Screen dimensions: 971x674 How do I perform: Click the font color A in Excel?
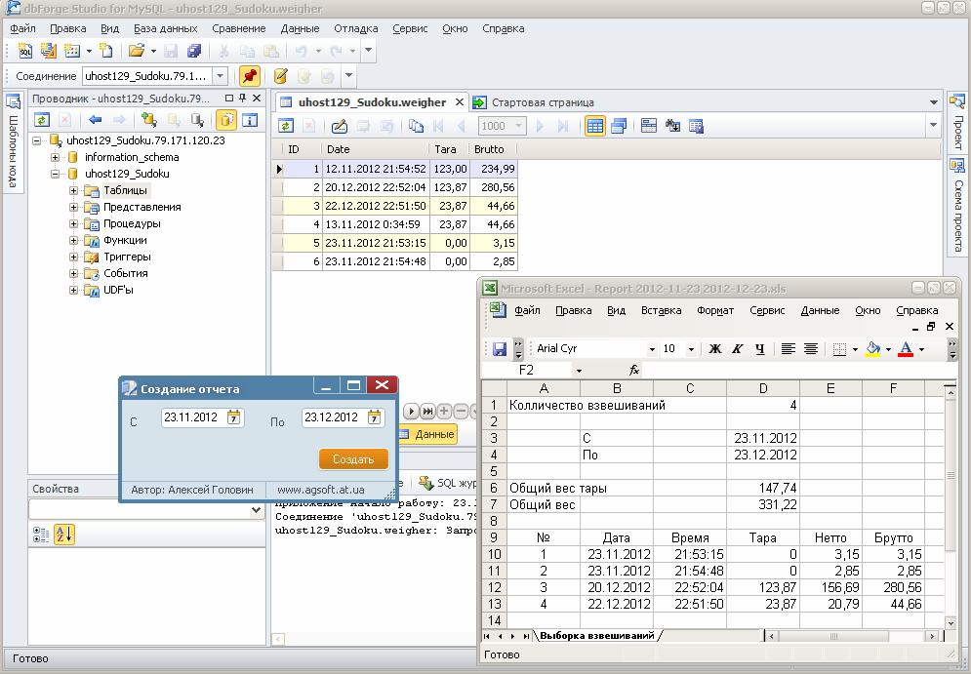(x=906, y=349)
